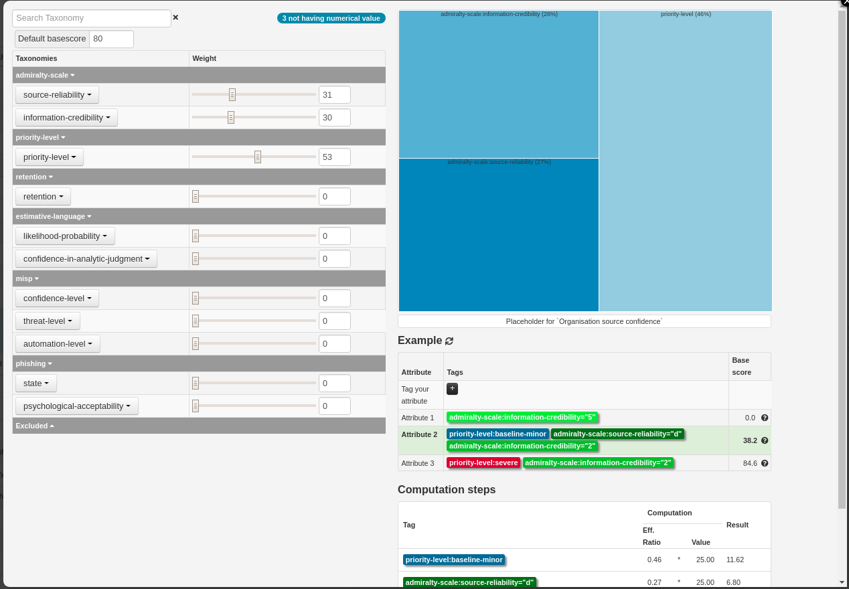Click the priority-level weight slider handle
Image resolution: width=849 pixels, height=589 pixels.
click(258, 157)
